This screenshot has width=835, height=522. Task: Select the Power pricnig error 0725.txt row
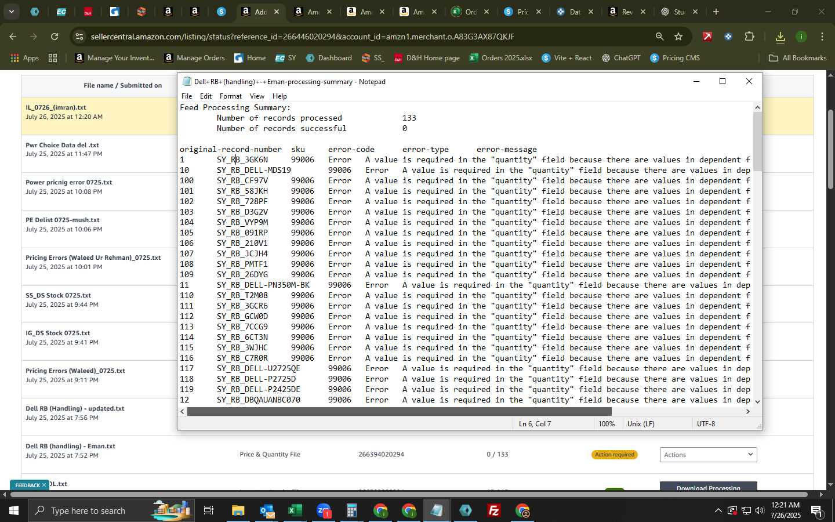(x=99, y=191)
